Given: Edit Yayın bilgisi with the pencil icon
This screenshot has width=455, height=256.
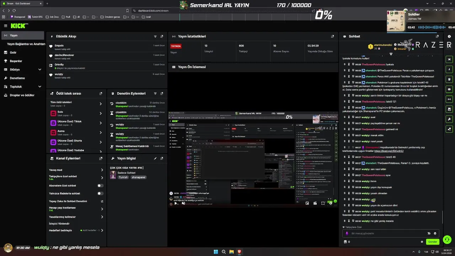Looking at the screenshot, I should pos(155,158).
